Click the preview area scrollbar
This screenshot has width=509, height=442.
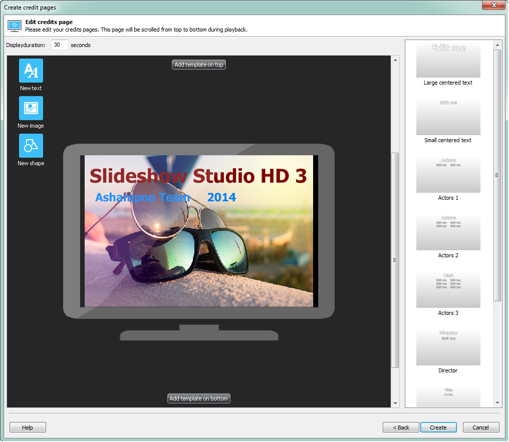click(395, 260)
